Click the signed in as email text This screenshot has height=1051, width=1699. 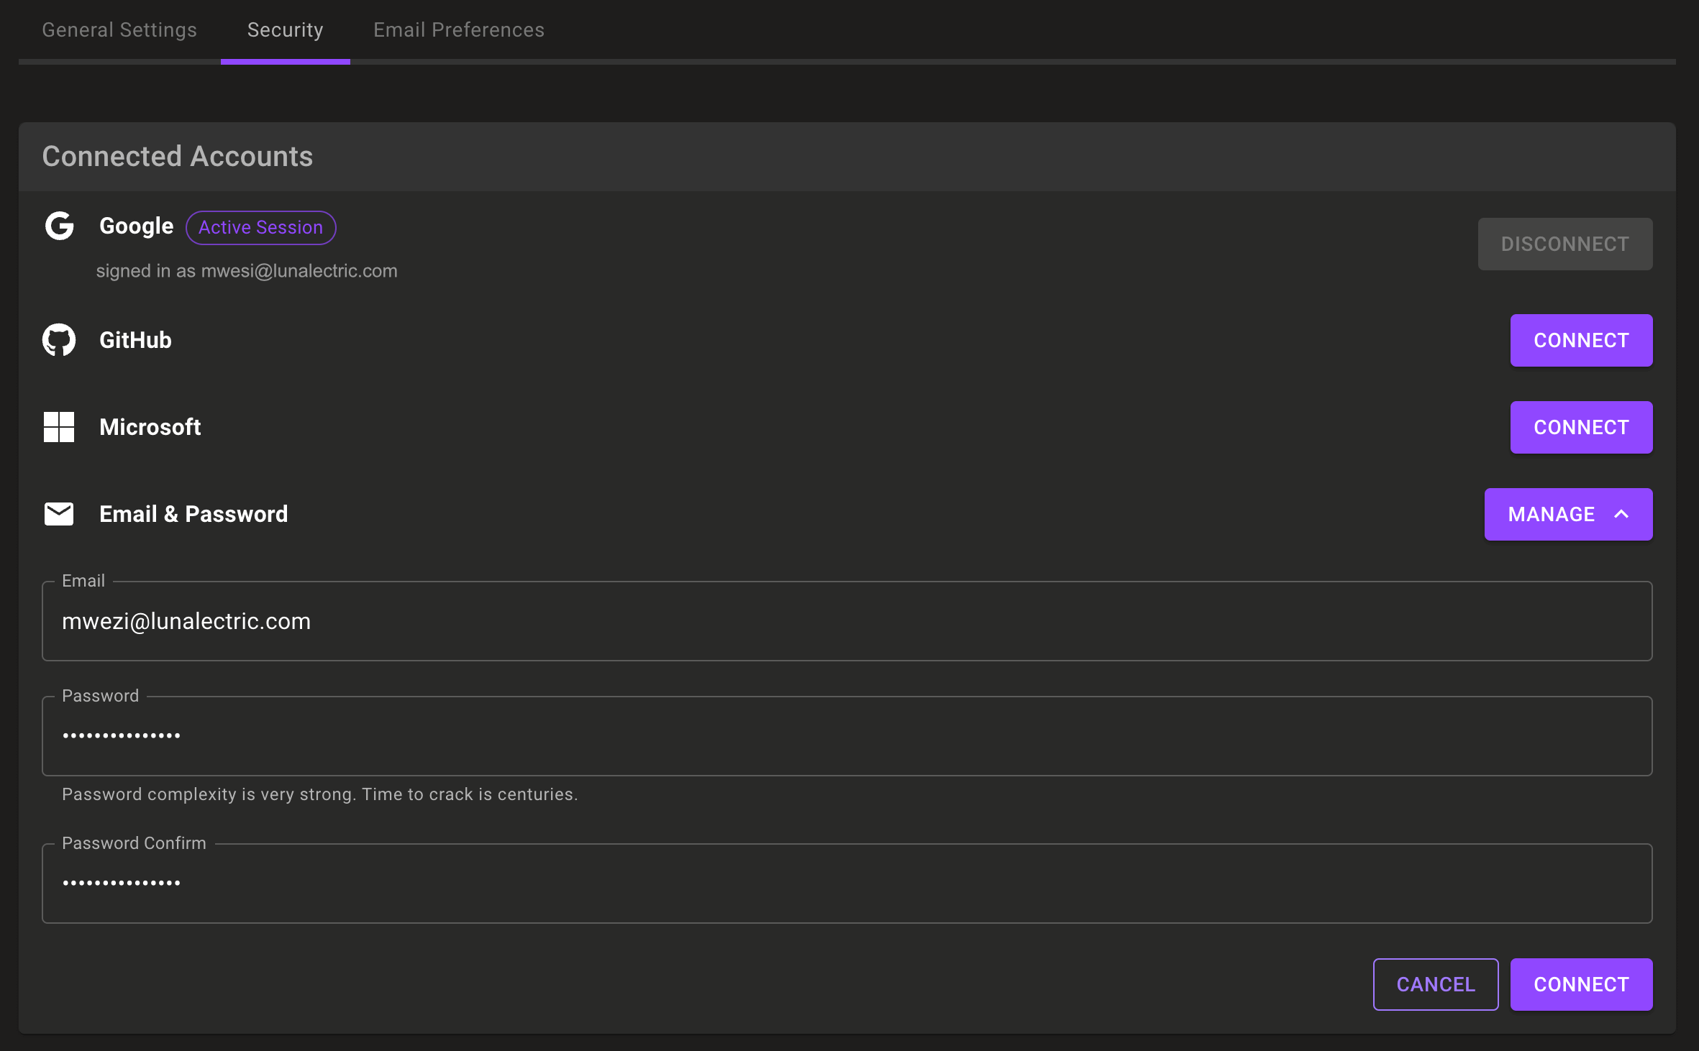coord(247,271)
